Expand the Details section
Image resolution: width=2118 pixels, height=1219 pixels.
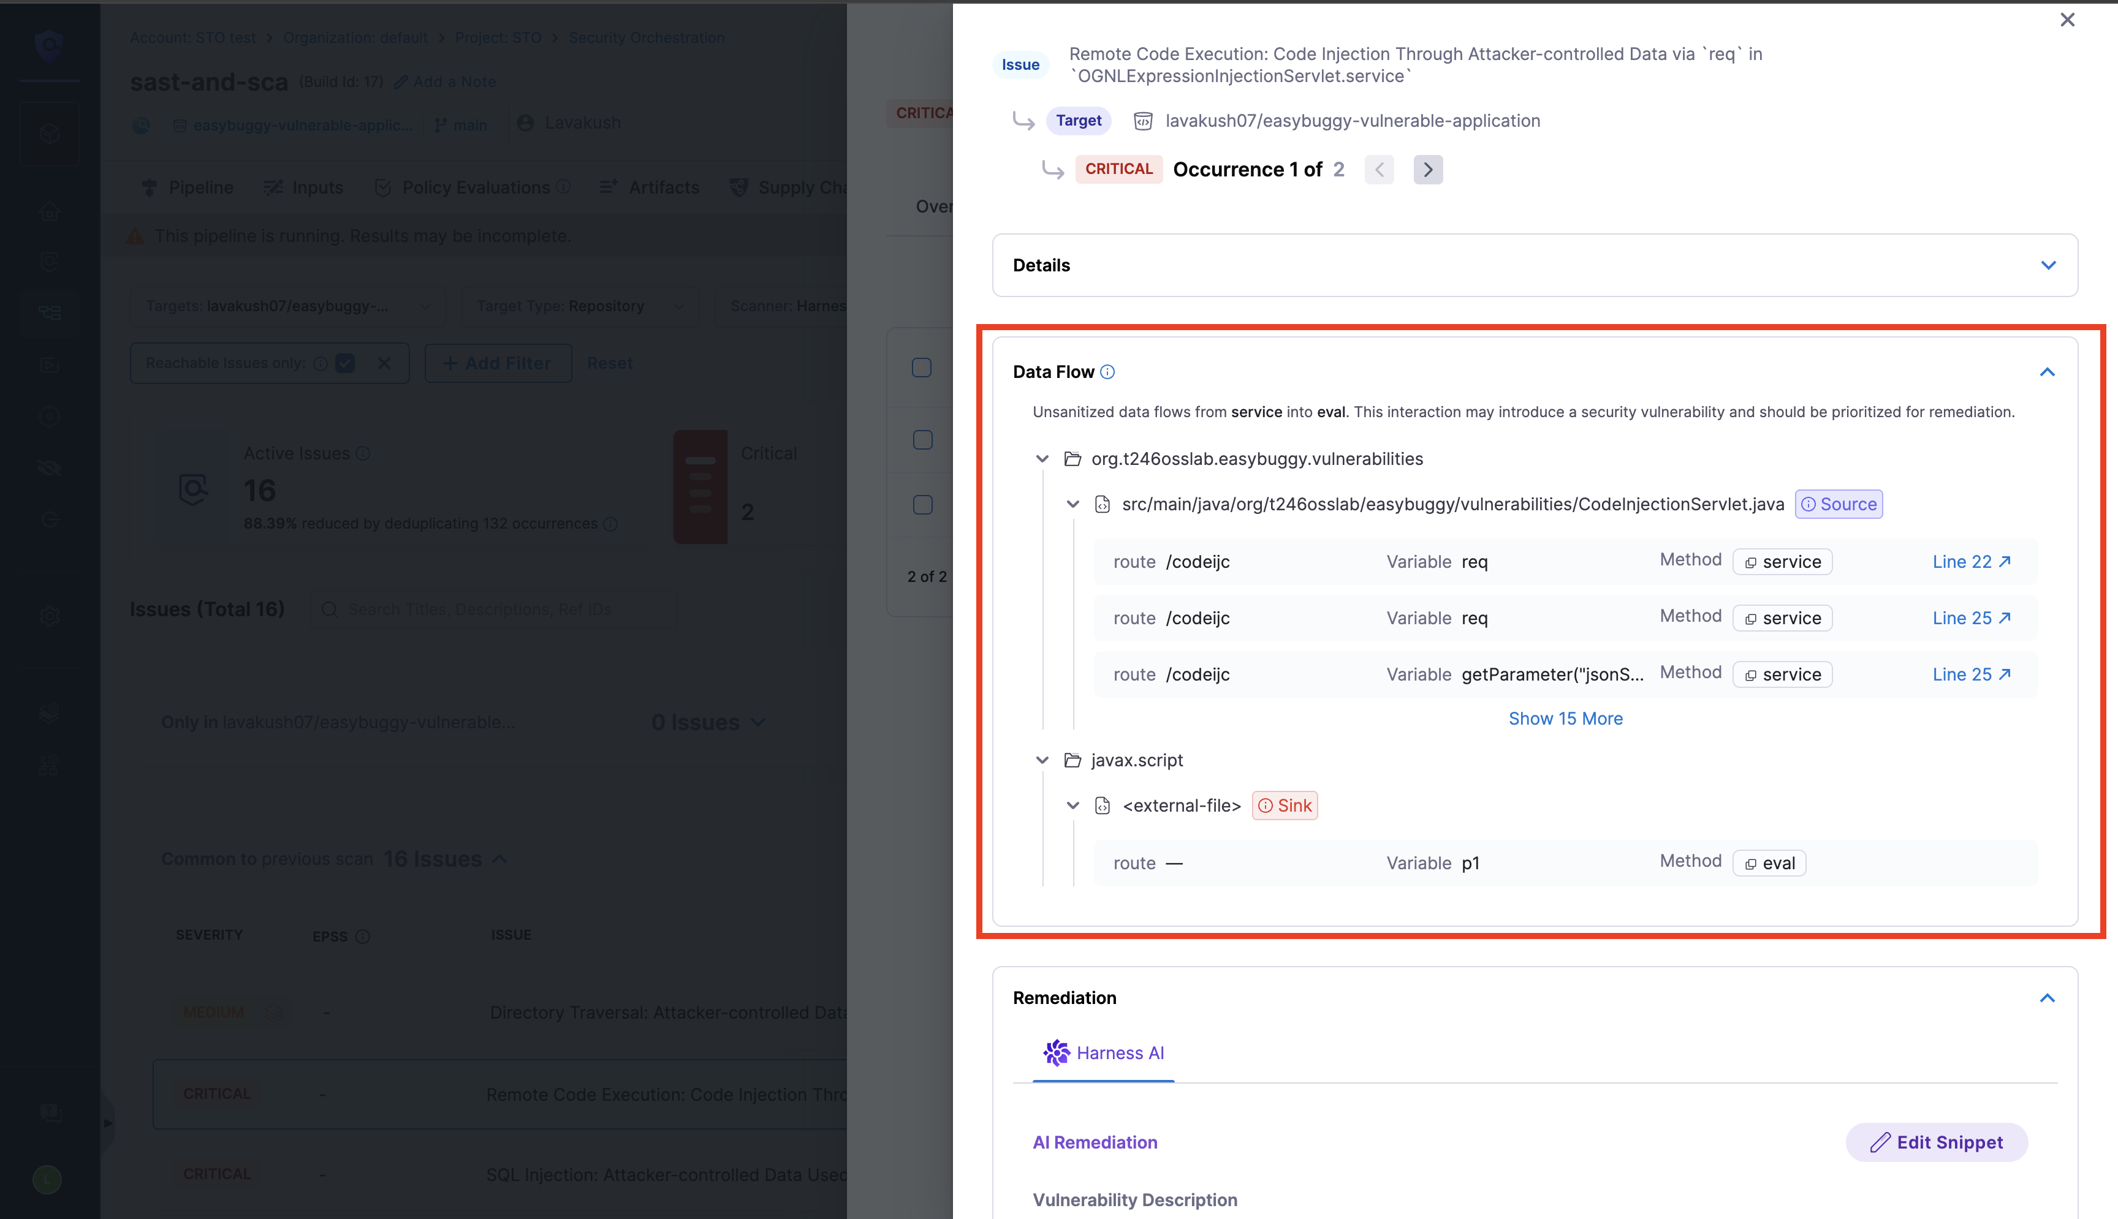pos(2048,265)
